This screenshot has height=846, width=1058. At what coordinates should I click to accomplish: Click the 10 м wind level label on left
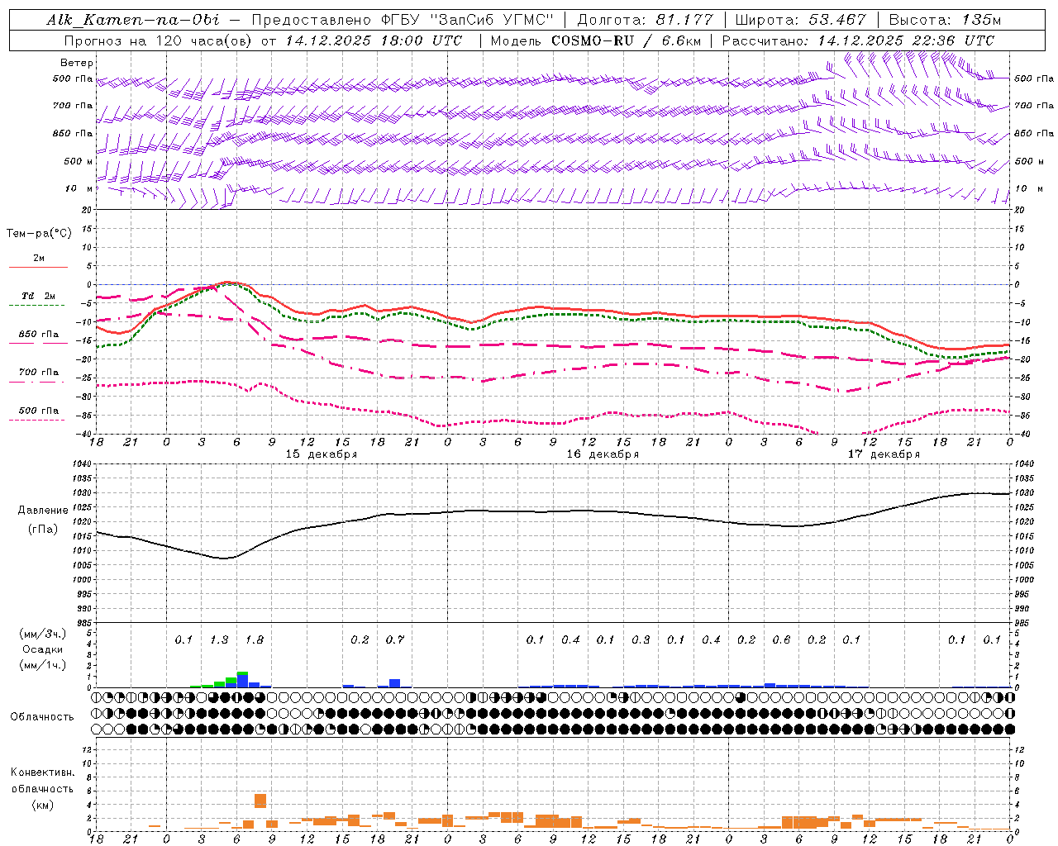coord(79,189)
